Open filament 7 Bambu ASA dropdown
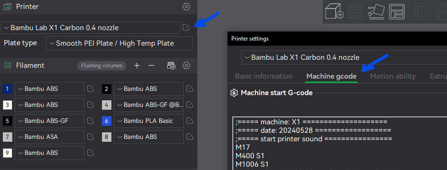This screenshot has width=447, height=170. click(x=50, y=137)
